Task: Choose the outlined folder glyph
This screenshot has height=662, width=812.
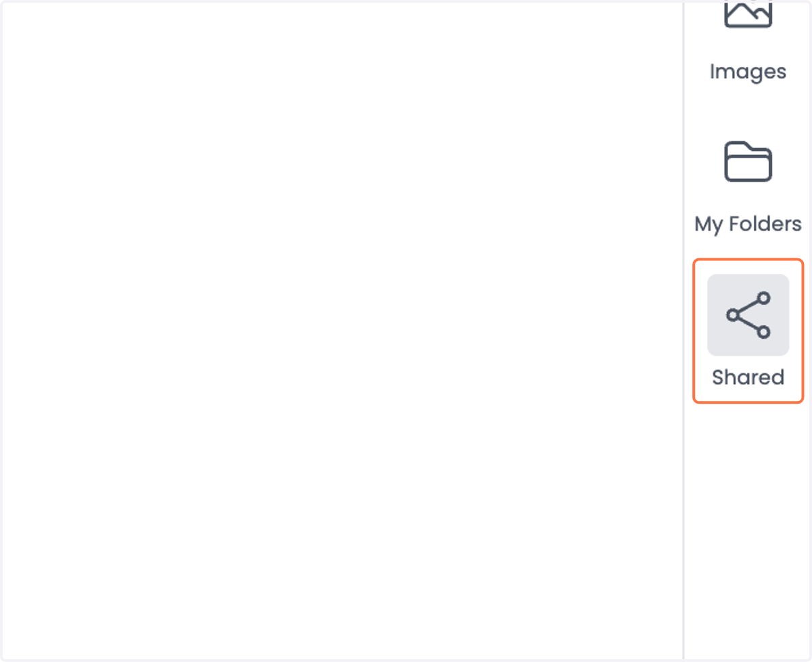Action: (x=748, y=161)
